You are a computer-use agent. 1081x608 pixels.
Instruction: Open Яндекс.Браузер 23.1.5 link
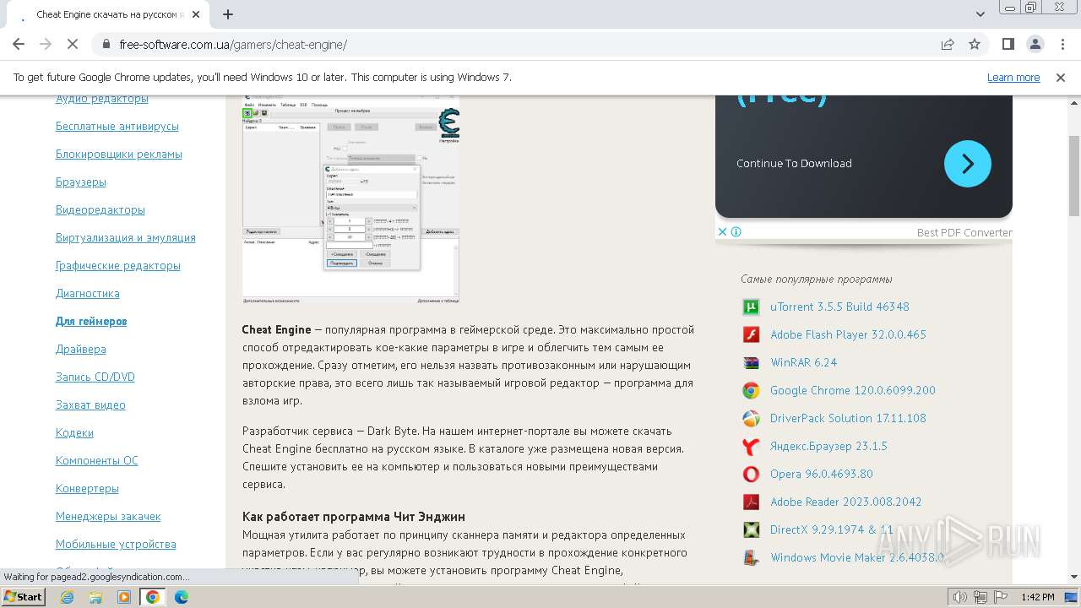[828, 446]
